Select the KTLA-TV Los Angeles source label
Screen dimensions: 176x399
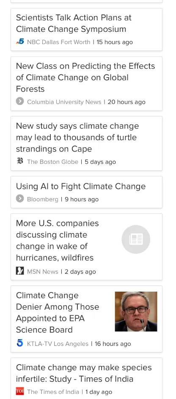click(58, 344)
